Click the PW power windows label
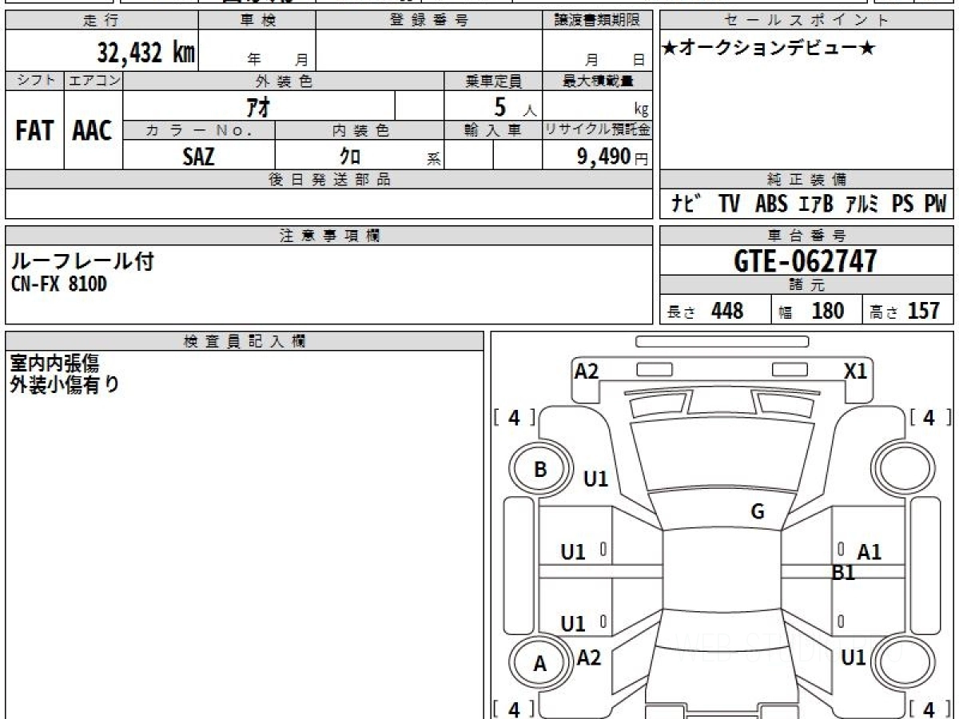Viewport: 959px width, 719px height. pyautogui.click(x=935, y=204)
